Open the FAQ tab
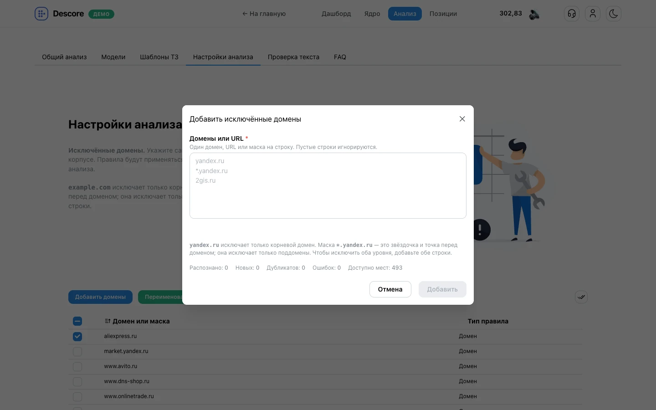Image resolution: width=656 pixels, height=410 pixels. pyautogui.click(x=340, y=57)
